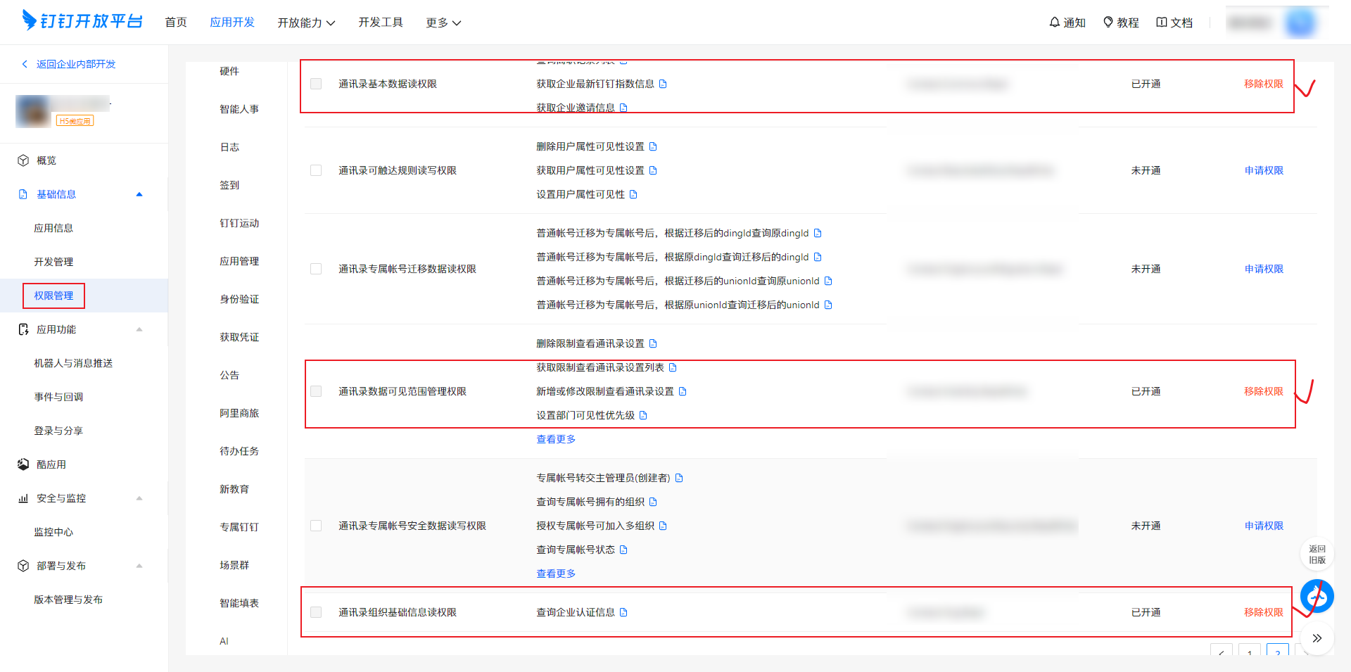
Task: Click the 部署与发布 cube icon
Action: pos(23,566)
